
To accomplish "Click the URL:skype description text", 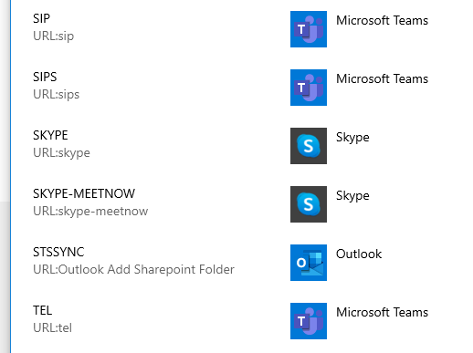I will 61,152.
